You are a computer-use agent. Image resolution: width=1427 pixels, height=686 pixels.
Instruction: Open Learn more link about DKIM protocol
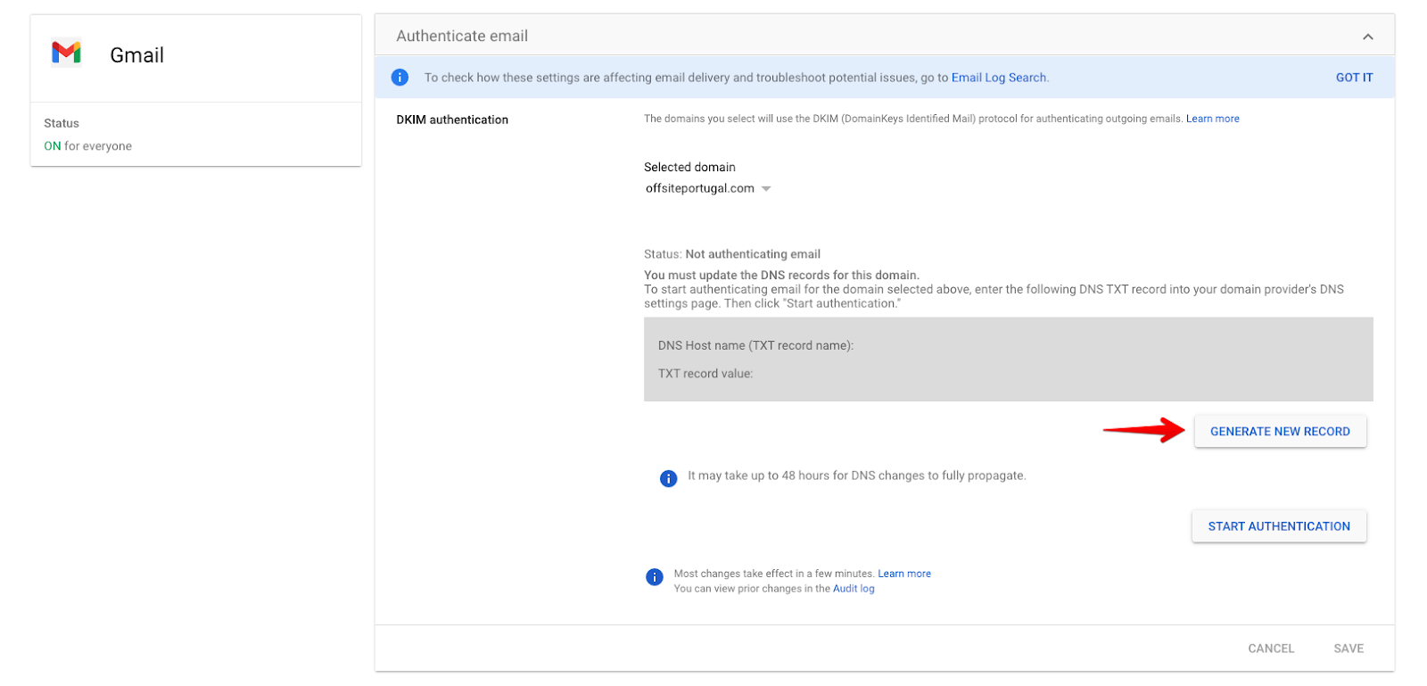point(1212,119)
